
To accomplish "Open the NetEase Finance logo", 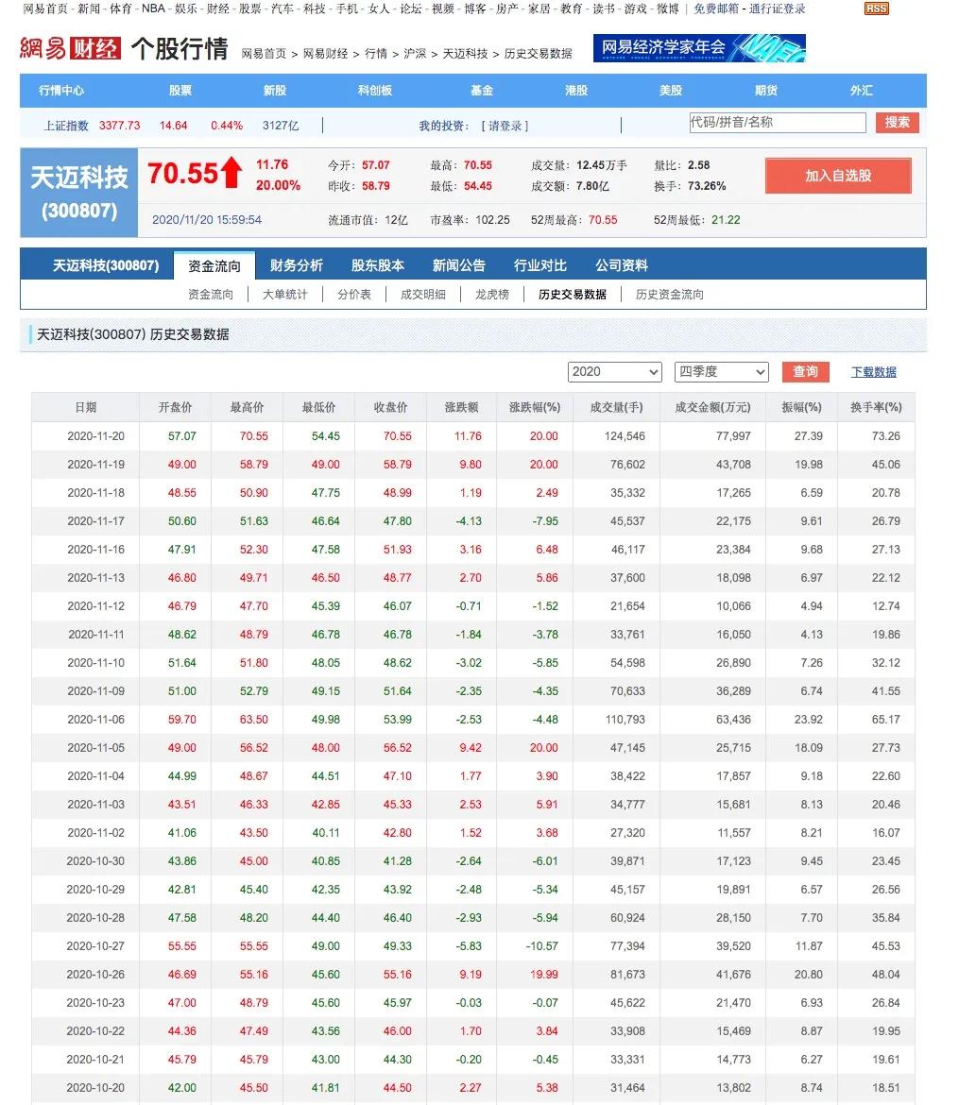I will click(70, 48).
